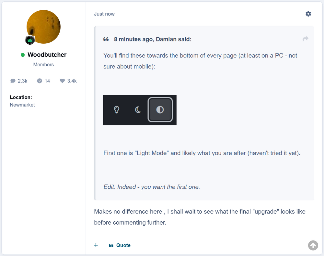Open the Woodbutcher username link
The image size is (324, 256).
click(x=47, y=55)
